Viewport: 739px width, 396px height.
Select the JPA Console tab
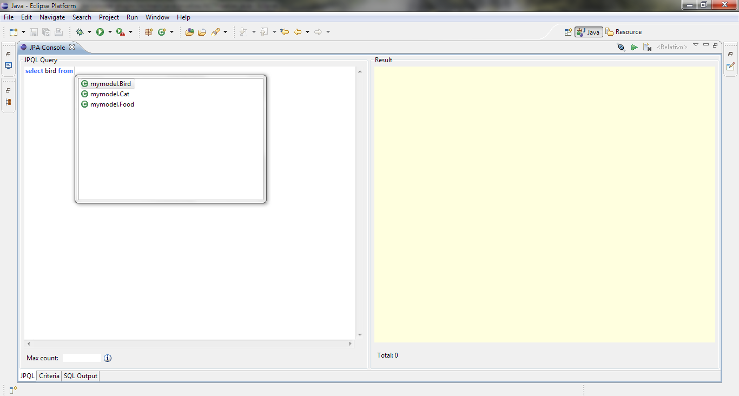pos(47,48)
